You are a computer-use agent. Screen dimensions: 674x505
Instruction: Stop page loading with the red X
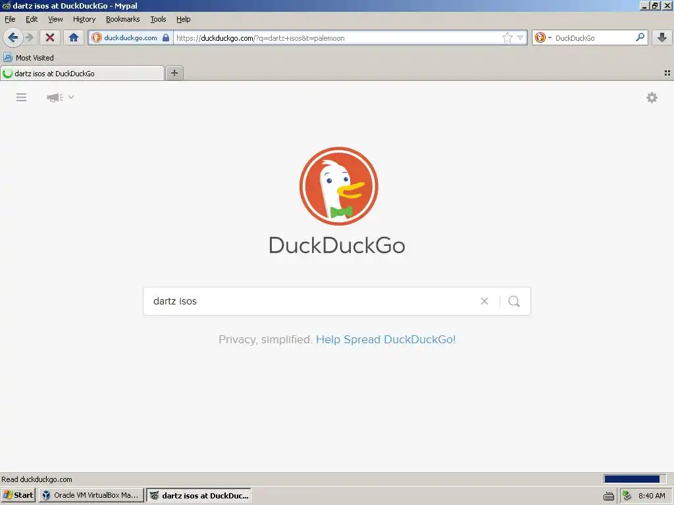(50, 37)
